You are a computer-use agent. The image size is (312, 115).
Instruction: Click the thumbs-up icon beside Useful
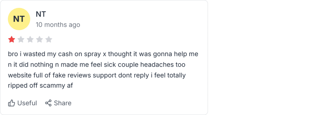(12, 103)
